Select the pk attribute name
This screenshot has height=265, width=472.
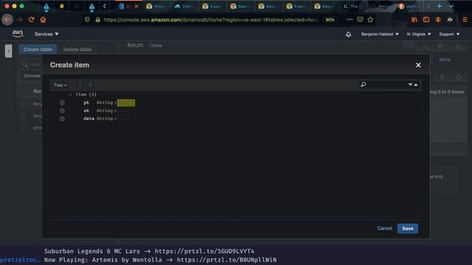[x=86, y=103]
